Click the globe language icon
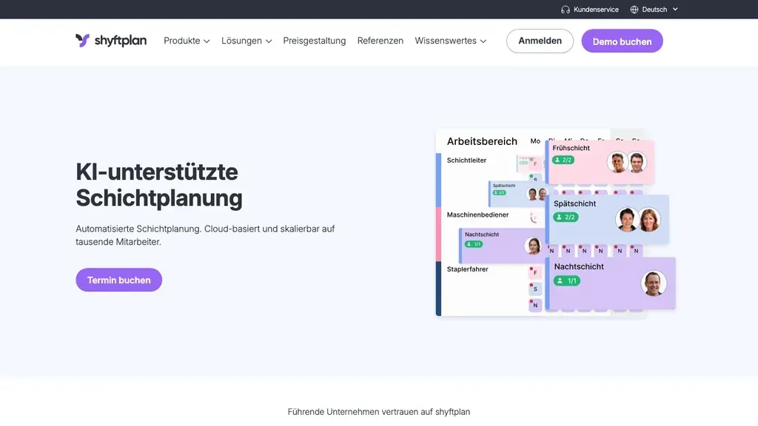758x426 pixels. pos(634,10)
